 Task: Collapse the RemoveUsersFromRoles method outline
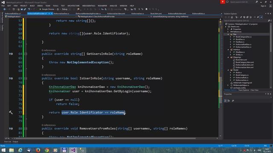pos(26,128)
